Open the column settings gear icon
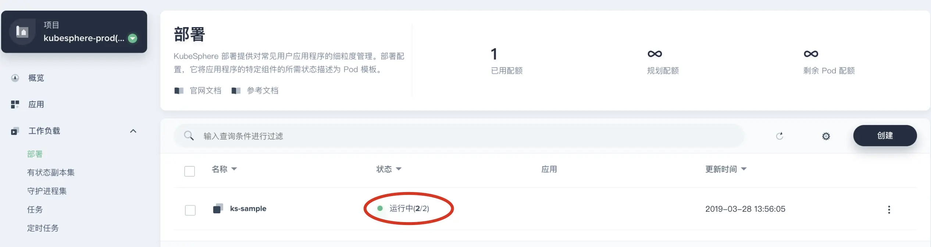The height and width of the screenshot is (247, 931). click(826, 136)
